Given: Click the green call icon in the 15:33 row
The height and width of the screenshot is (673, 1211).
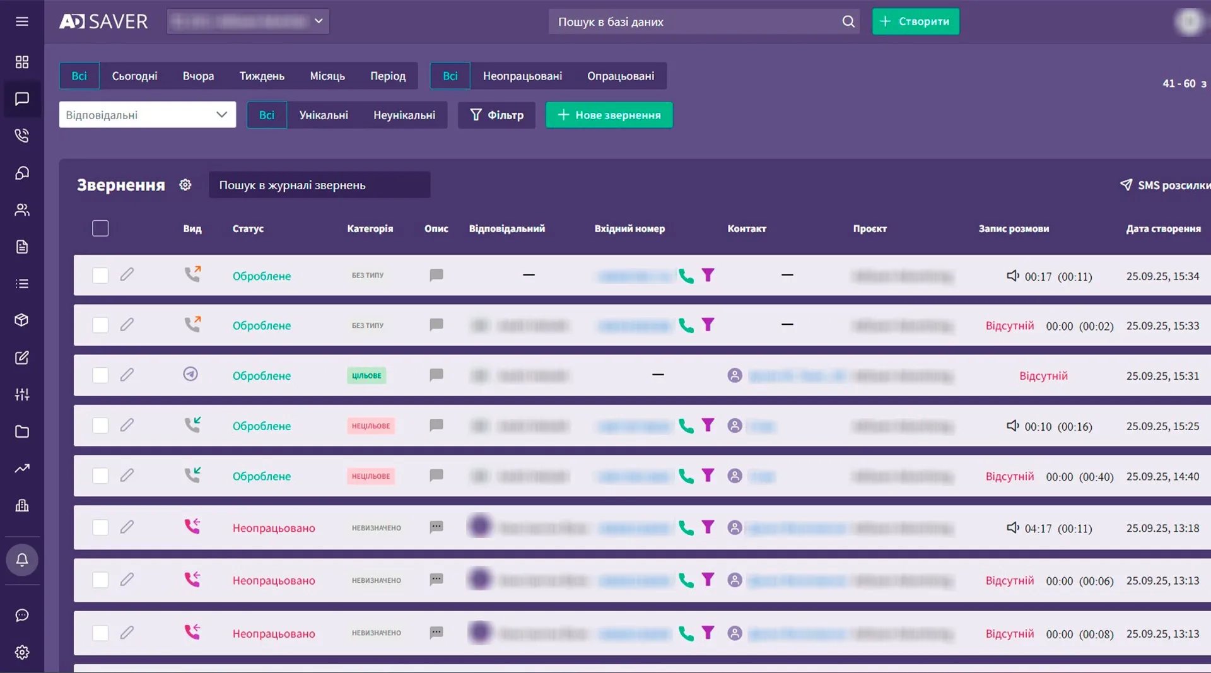Looking at the screenshot, I should point(686,325).
